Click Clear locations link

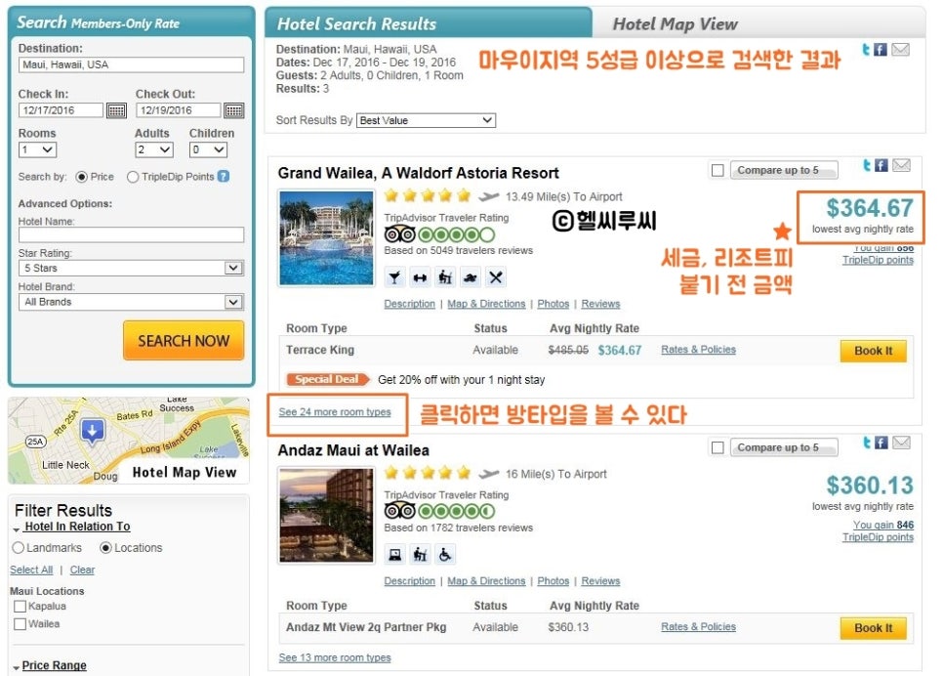[x=82, y=570]
